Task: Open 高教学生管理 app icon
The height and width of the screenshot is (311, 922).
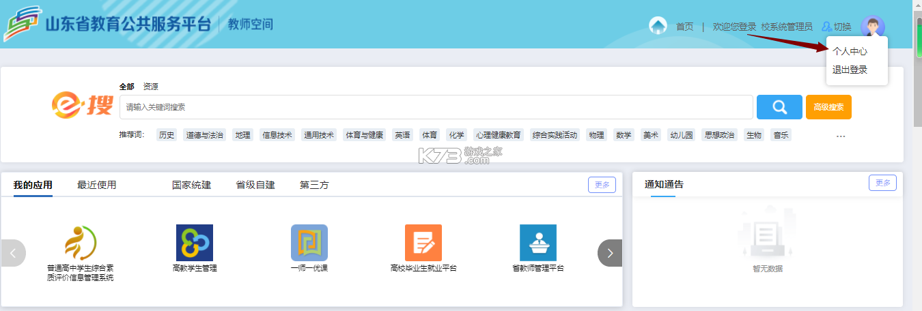Action: pos(195,243)
